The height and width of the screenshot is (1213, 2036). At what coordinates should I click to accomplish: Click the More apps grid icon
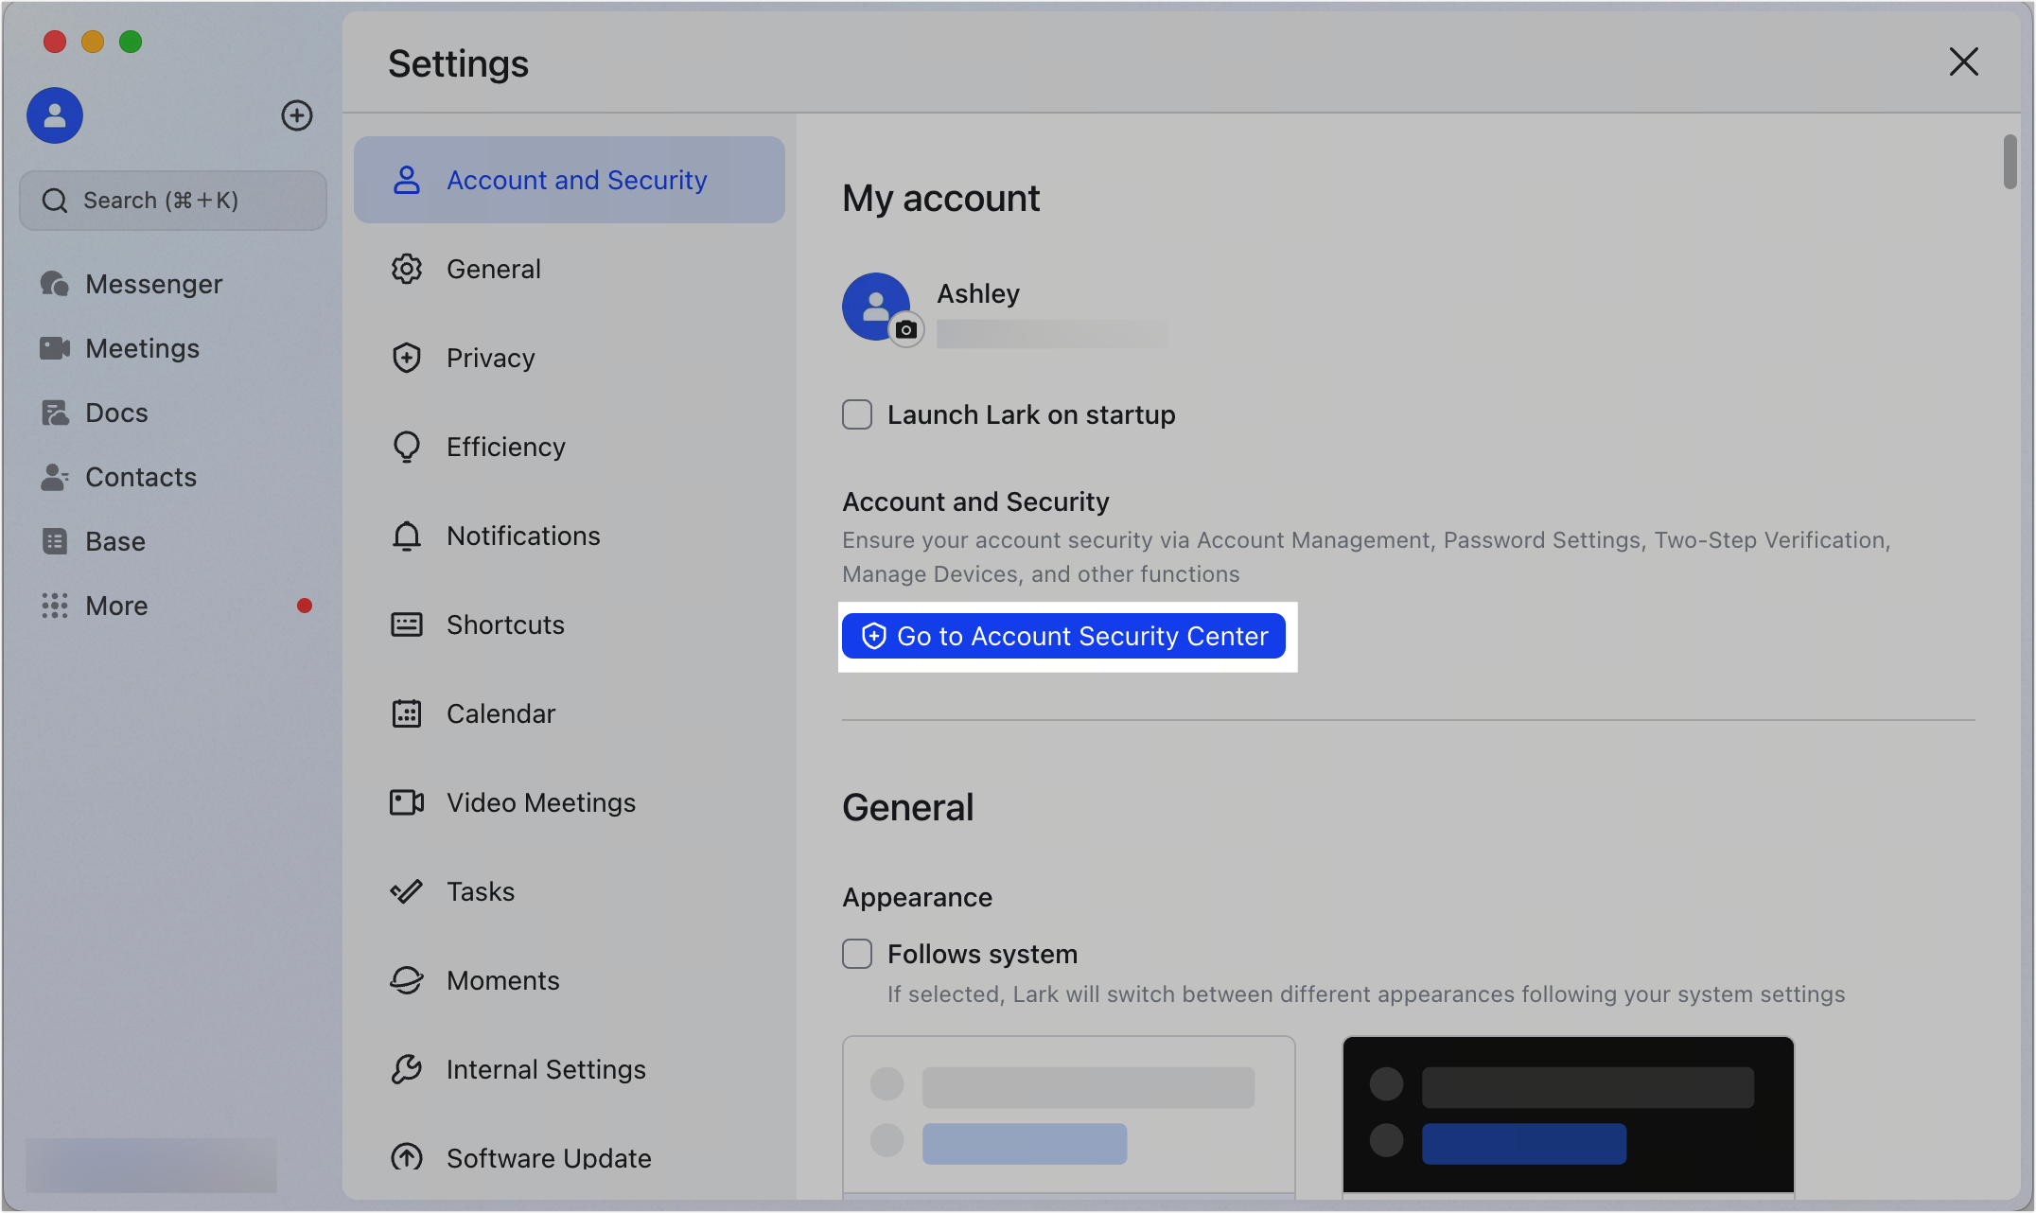point(55,606)
